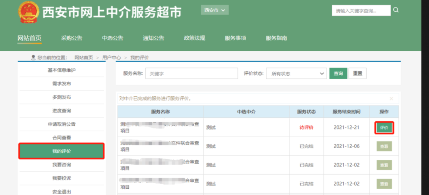Click the 服务结束时间 column header

coord(346,112)
